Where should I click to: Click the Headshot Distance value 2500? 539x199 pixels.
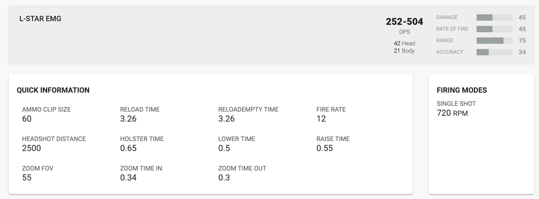(x=32, y=148)
